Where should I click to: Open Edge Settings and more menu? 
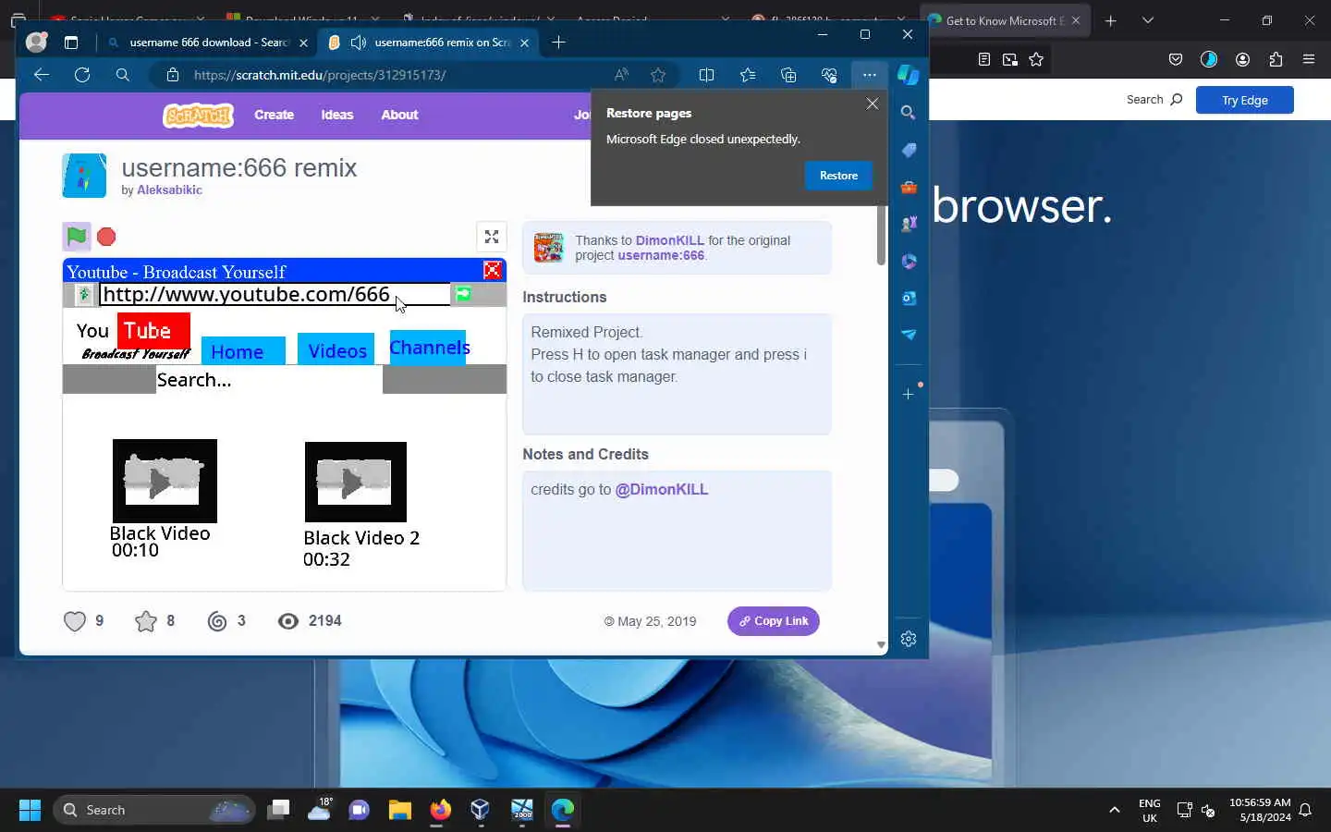click(x=869, y=75)
